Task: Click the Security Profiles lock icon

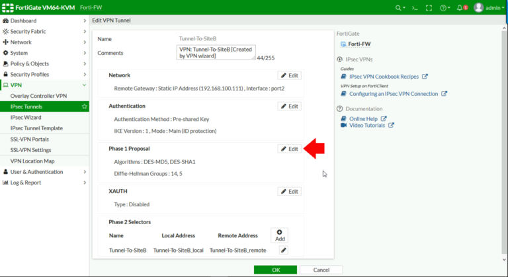Action: (x=5, y=74)
